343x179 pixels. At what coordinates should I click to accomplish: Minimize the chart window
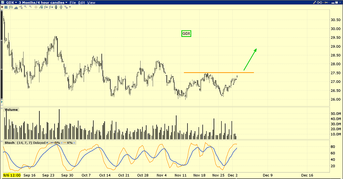tap(333, 3)
